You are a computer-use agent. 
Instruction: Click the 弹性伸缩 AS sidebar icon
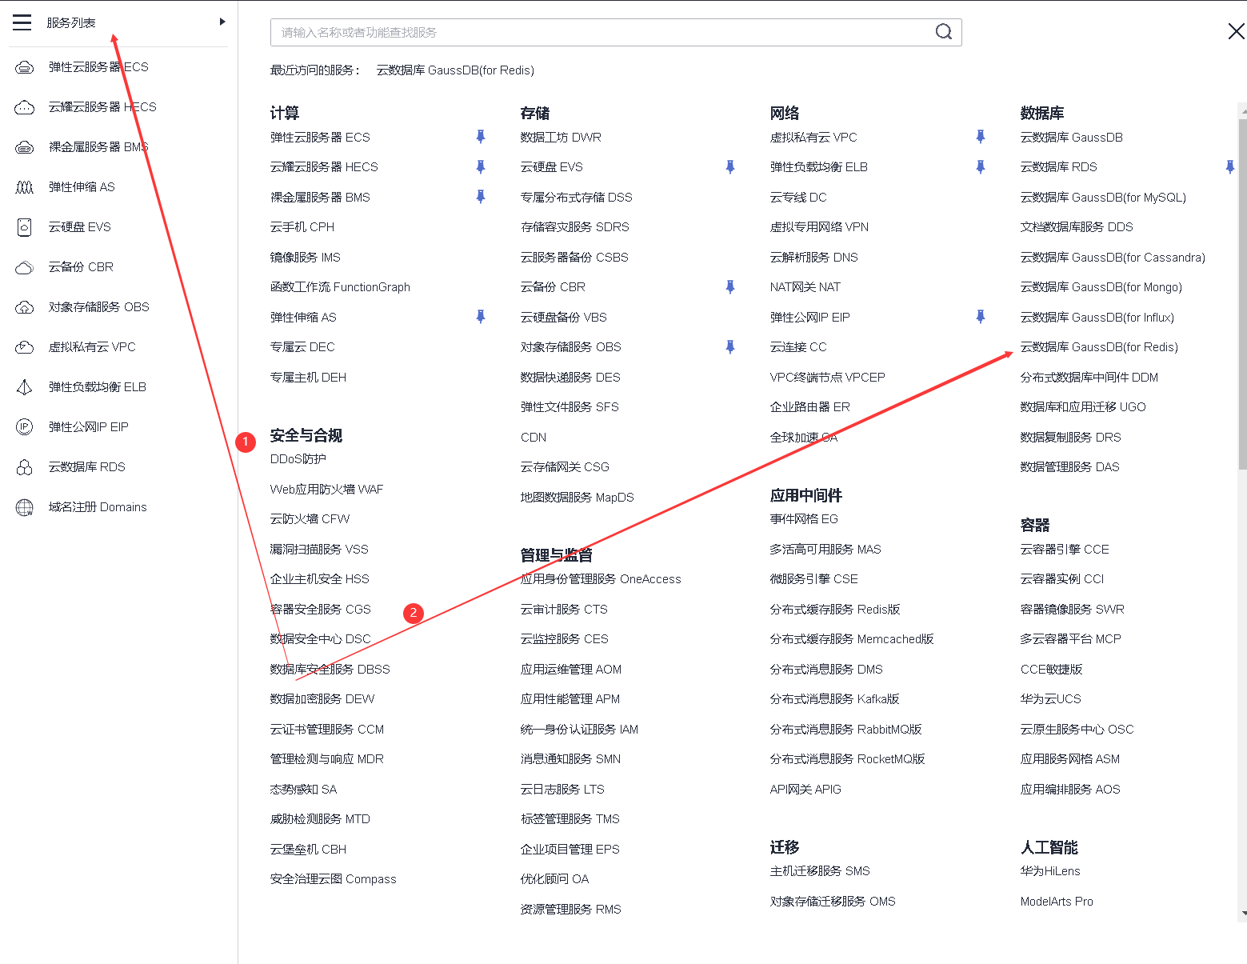25,187
